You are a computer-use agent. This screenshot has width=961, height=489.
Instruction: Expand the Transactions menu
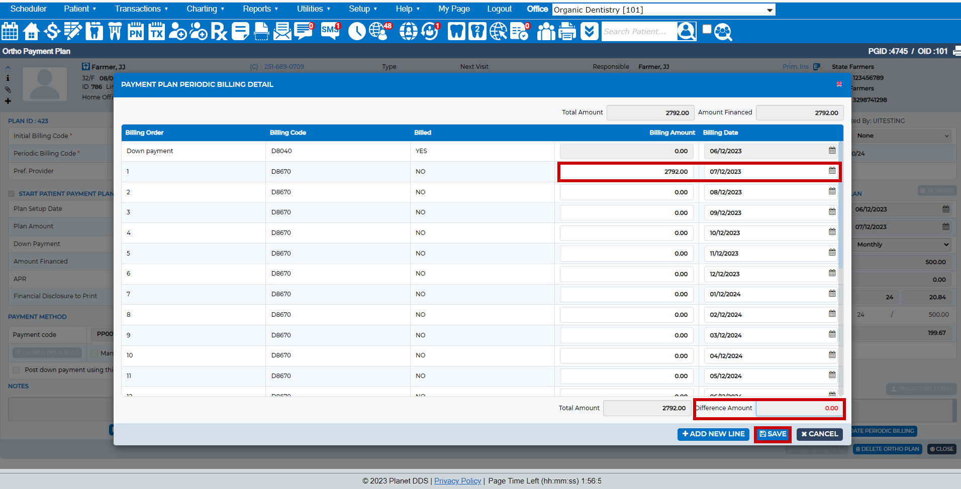pos(141,9)
